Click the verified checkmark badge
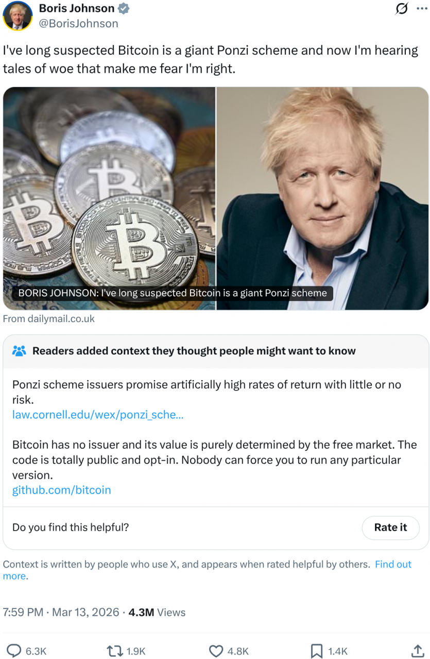 point(124,8)
